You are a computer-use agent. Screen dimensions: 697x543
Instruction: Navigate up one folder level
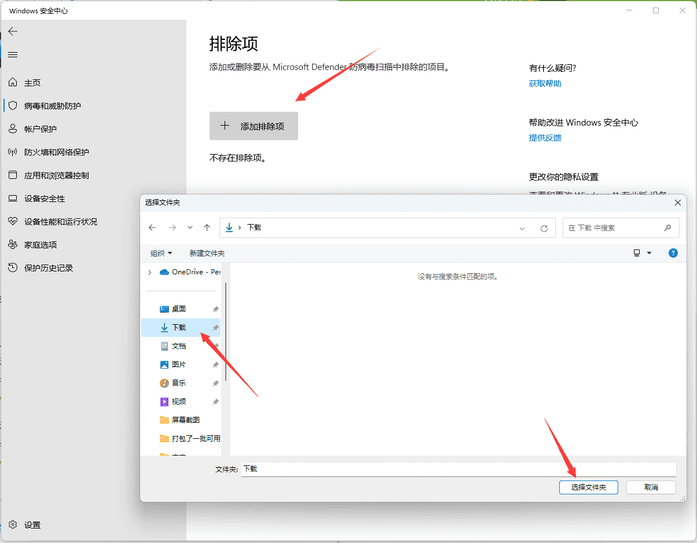[x=207, y=228]
